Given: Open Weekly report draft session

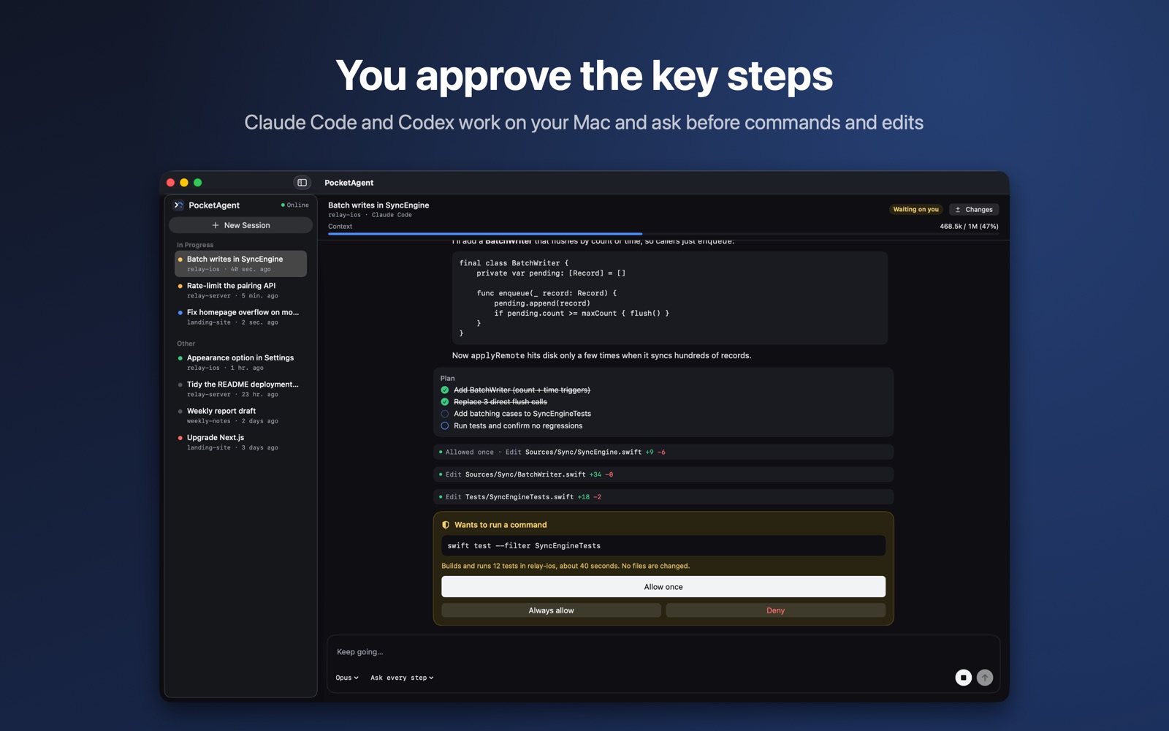Looking at the screenshot, I should tap(241, 415).
